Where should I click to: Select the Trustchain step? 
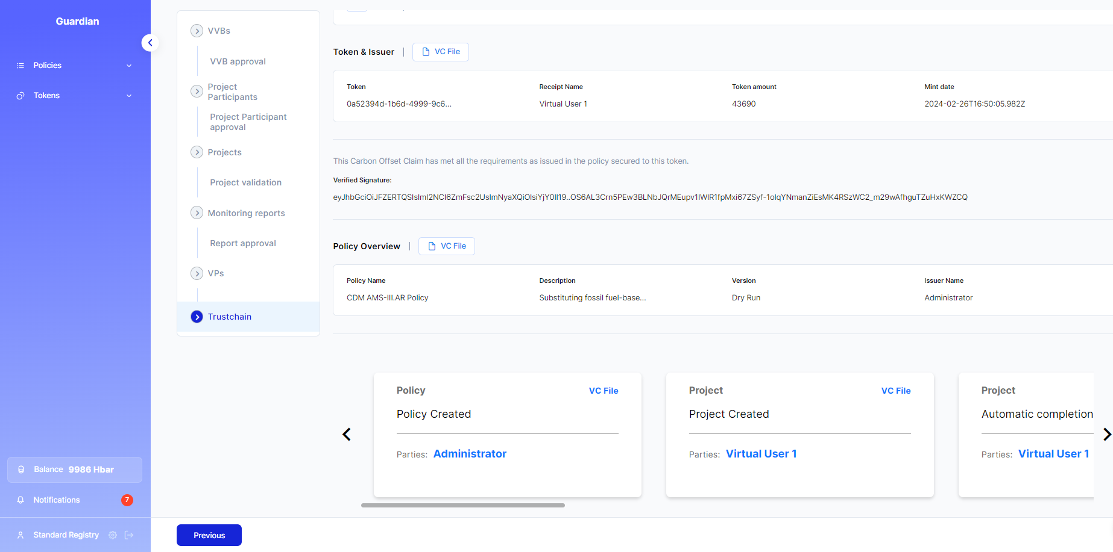pos(230,317)
